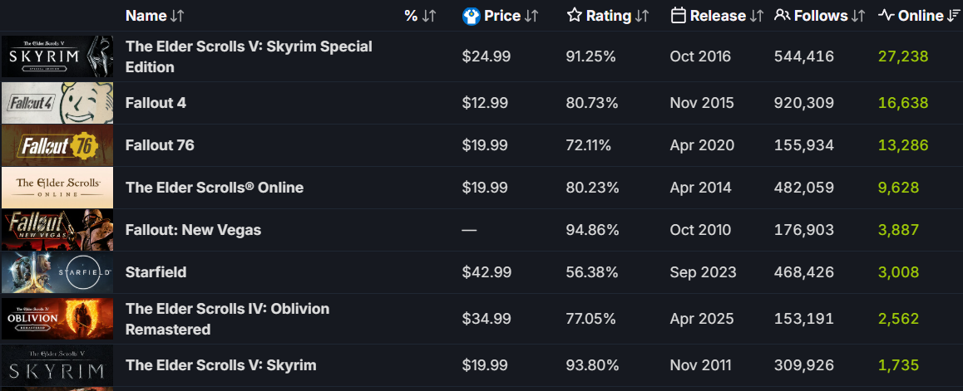
Task: Click Oblivion Remastered cover thumbnail
Action: 57,319
